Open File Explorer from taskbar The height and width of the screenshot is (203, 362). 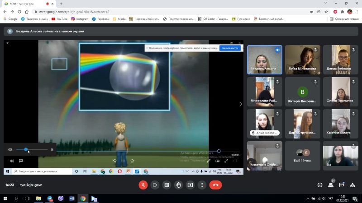[38, 198]
